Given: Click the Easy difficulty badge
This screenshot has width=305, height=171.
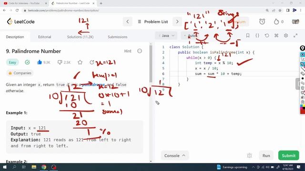Looking at the screenshot, I should pyautogui.click(x=12, y=62).
